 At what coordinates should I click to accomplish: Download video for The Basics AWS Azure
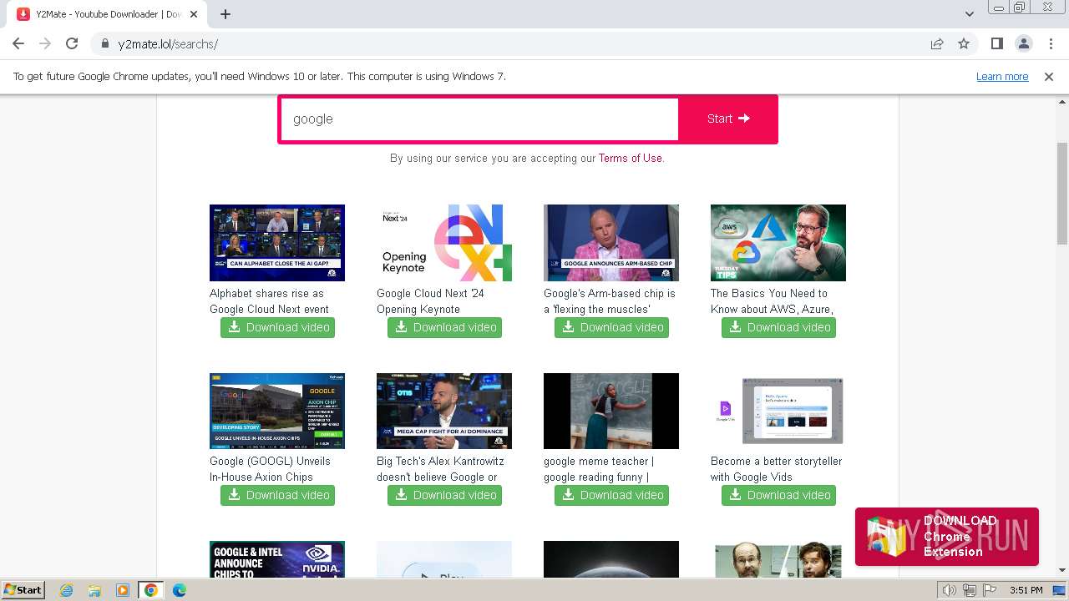click(x=778, y=327)
